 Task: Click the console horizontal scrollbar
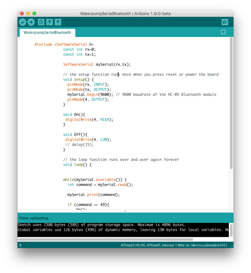(106, 240)
